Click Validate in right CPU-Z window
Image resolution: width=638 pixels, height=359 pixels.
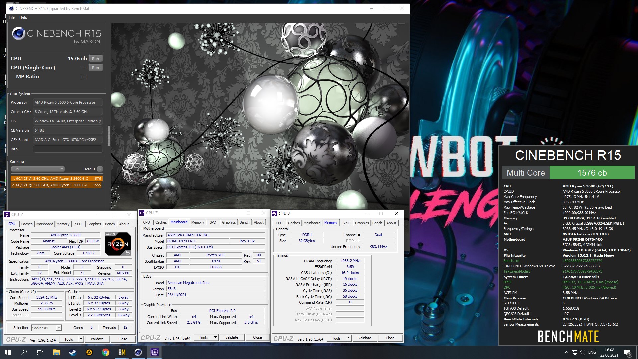point(365,338)
